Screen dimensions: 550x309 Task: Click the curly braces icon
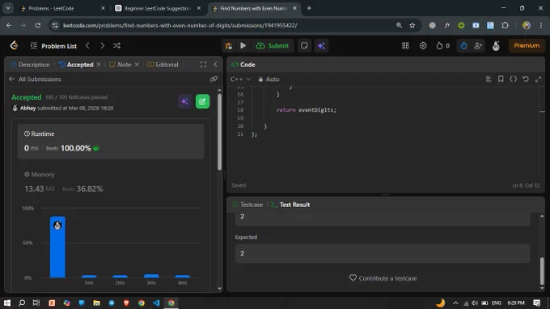tap(513, 79)
